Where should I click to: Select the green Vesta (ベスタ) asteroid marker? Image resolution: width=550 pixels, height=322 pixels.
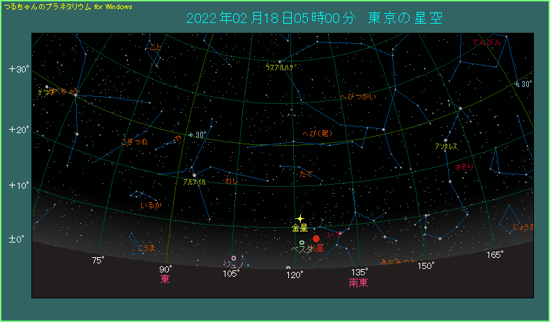click(x=302, y=243)
